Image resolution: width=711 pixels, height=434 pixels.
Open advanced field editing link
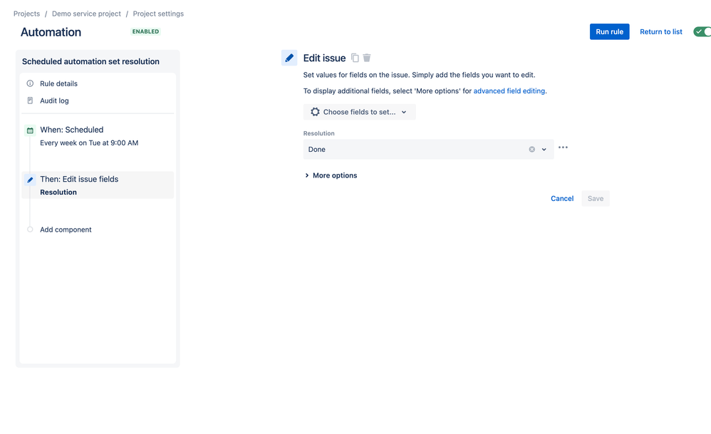pyautogui.click(x=509, y=91)
